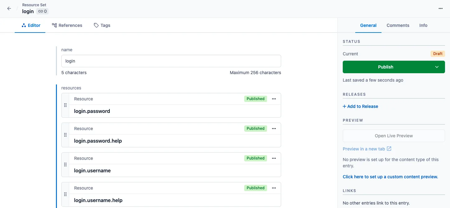Viewport: 450px width, 208px height.
Task: Click the name input field containing login
Action: [171, 61]
